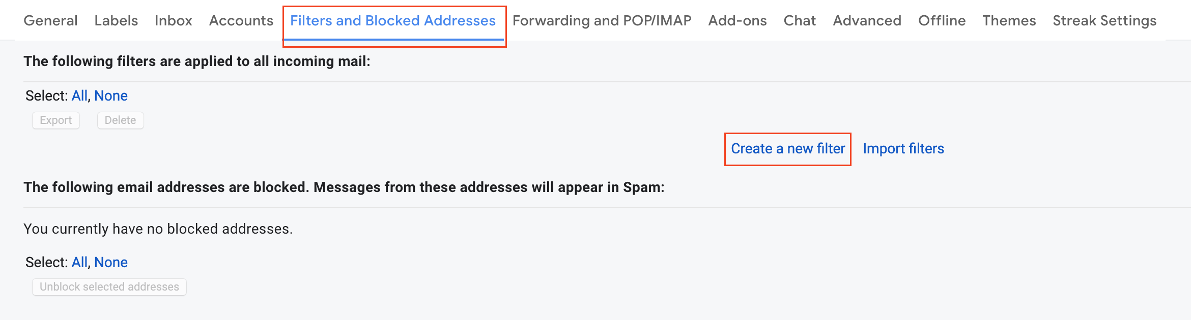
Task: Select the Filters and Blocked Addresses tab
Action: point(393,21)
